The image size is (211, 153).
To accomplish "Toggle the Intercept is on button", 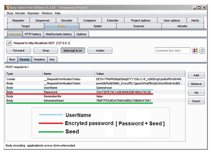I will click(x=73, y=51).
